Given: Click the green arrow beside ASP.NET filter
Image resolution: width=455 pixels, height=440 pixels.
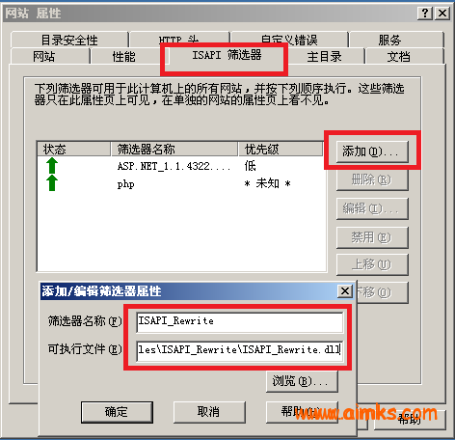Looking at the screenshot, I should [52, 166].
